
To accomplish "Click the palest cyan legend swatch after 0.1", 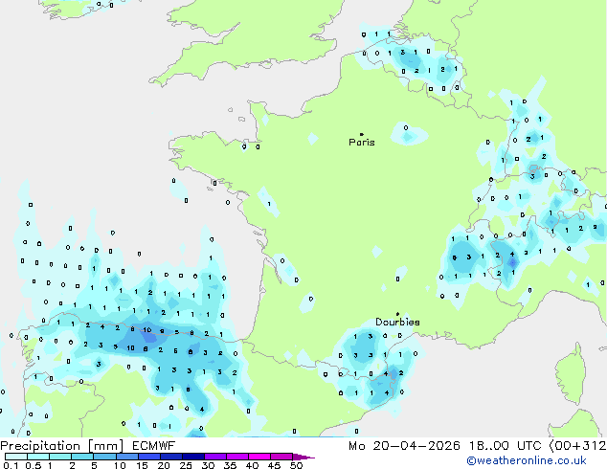I will coord(16,457).
